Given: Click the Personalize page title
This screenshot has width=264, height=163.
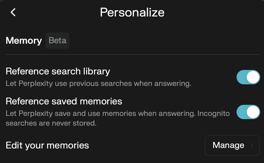Looking at the screenshot, I should (x=132, y=12).
